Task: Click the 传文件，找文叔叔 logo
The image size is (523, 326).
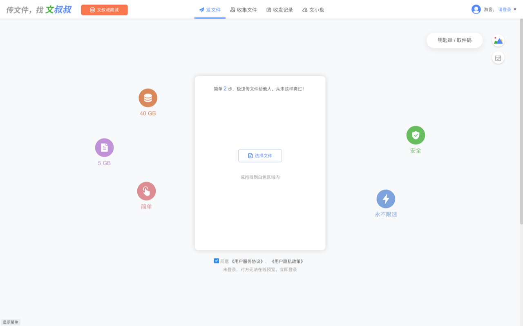Action: (39, 9)
